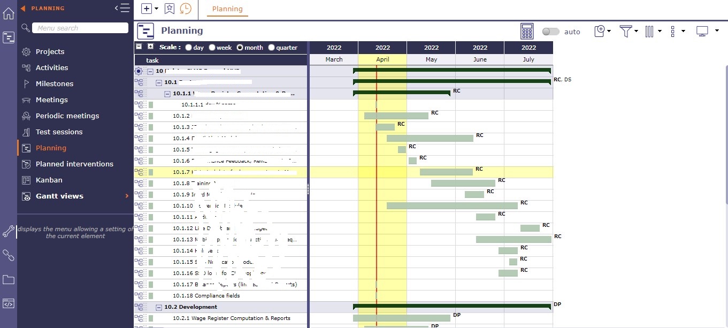Image resolution: width=728 pixels, height=328 pixels.
Task: Collapse the left menu with arrow icon
Action: (122, 8)
